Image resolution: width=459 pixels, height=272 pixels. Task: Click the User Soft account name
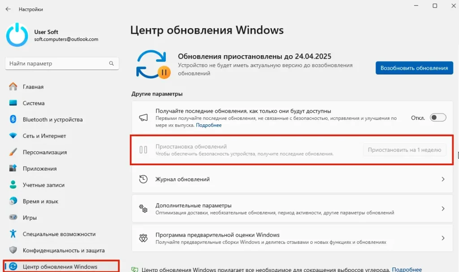(x=46, y=32)
